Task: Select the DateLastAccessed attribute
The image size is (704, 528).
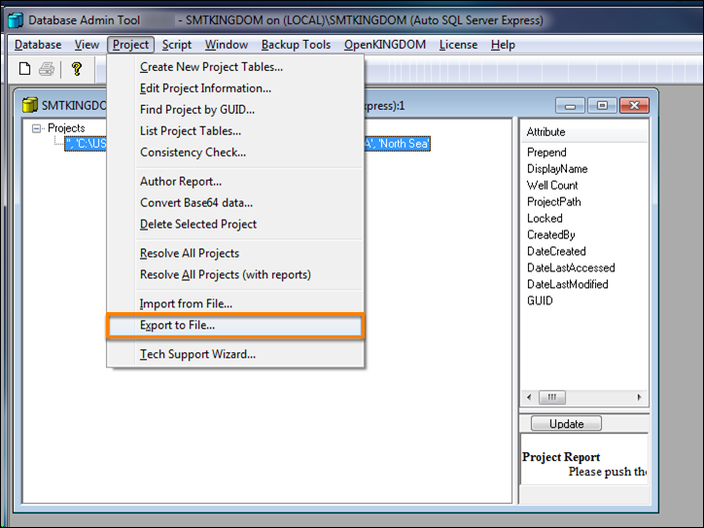Action: 571,268
